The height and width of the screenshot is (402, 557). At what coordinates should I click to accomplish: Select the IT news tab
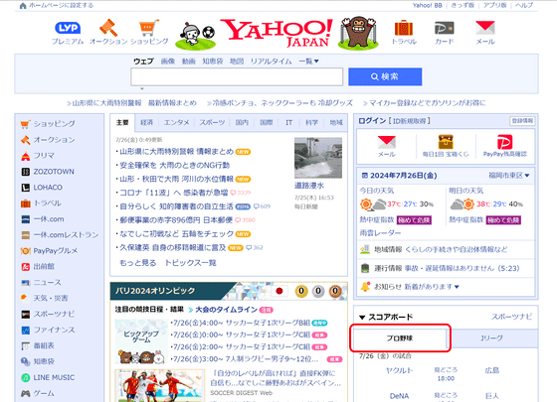tap(288, 123)
